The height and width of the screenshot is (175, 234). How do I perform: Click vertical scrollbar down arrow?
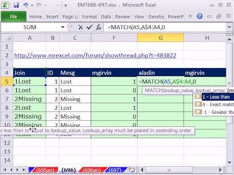[x=229, y=162]
